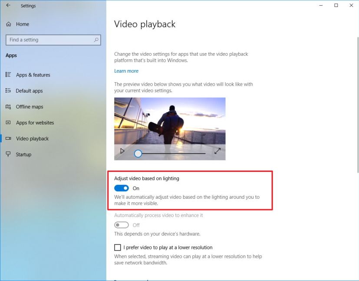Open Offline maps settings

[x=30, y=107]
